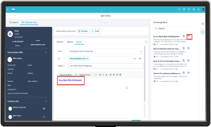Email 'Ice on Back Wall of Refrigerator' article
Screen dimensions: 211x127
188,36
